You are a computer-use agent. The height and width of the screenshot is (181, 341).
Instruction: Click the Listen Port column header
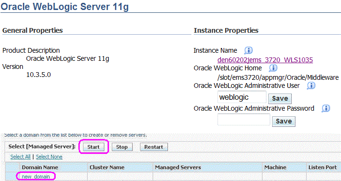tap(322, 167)
